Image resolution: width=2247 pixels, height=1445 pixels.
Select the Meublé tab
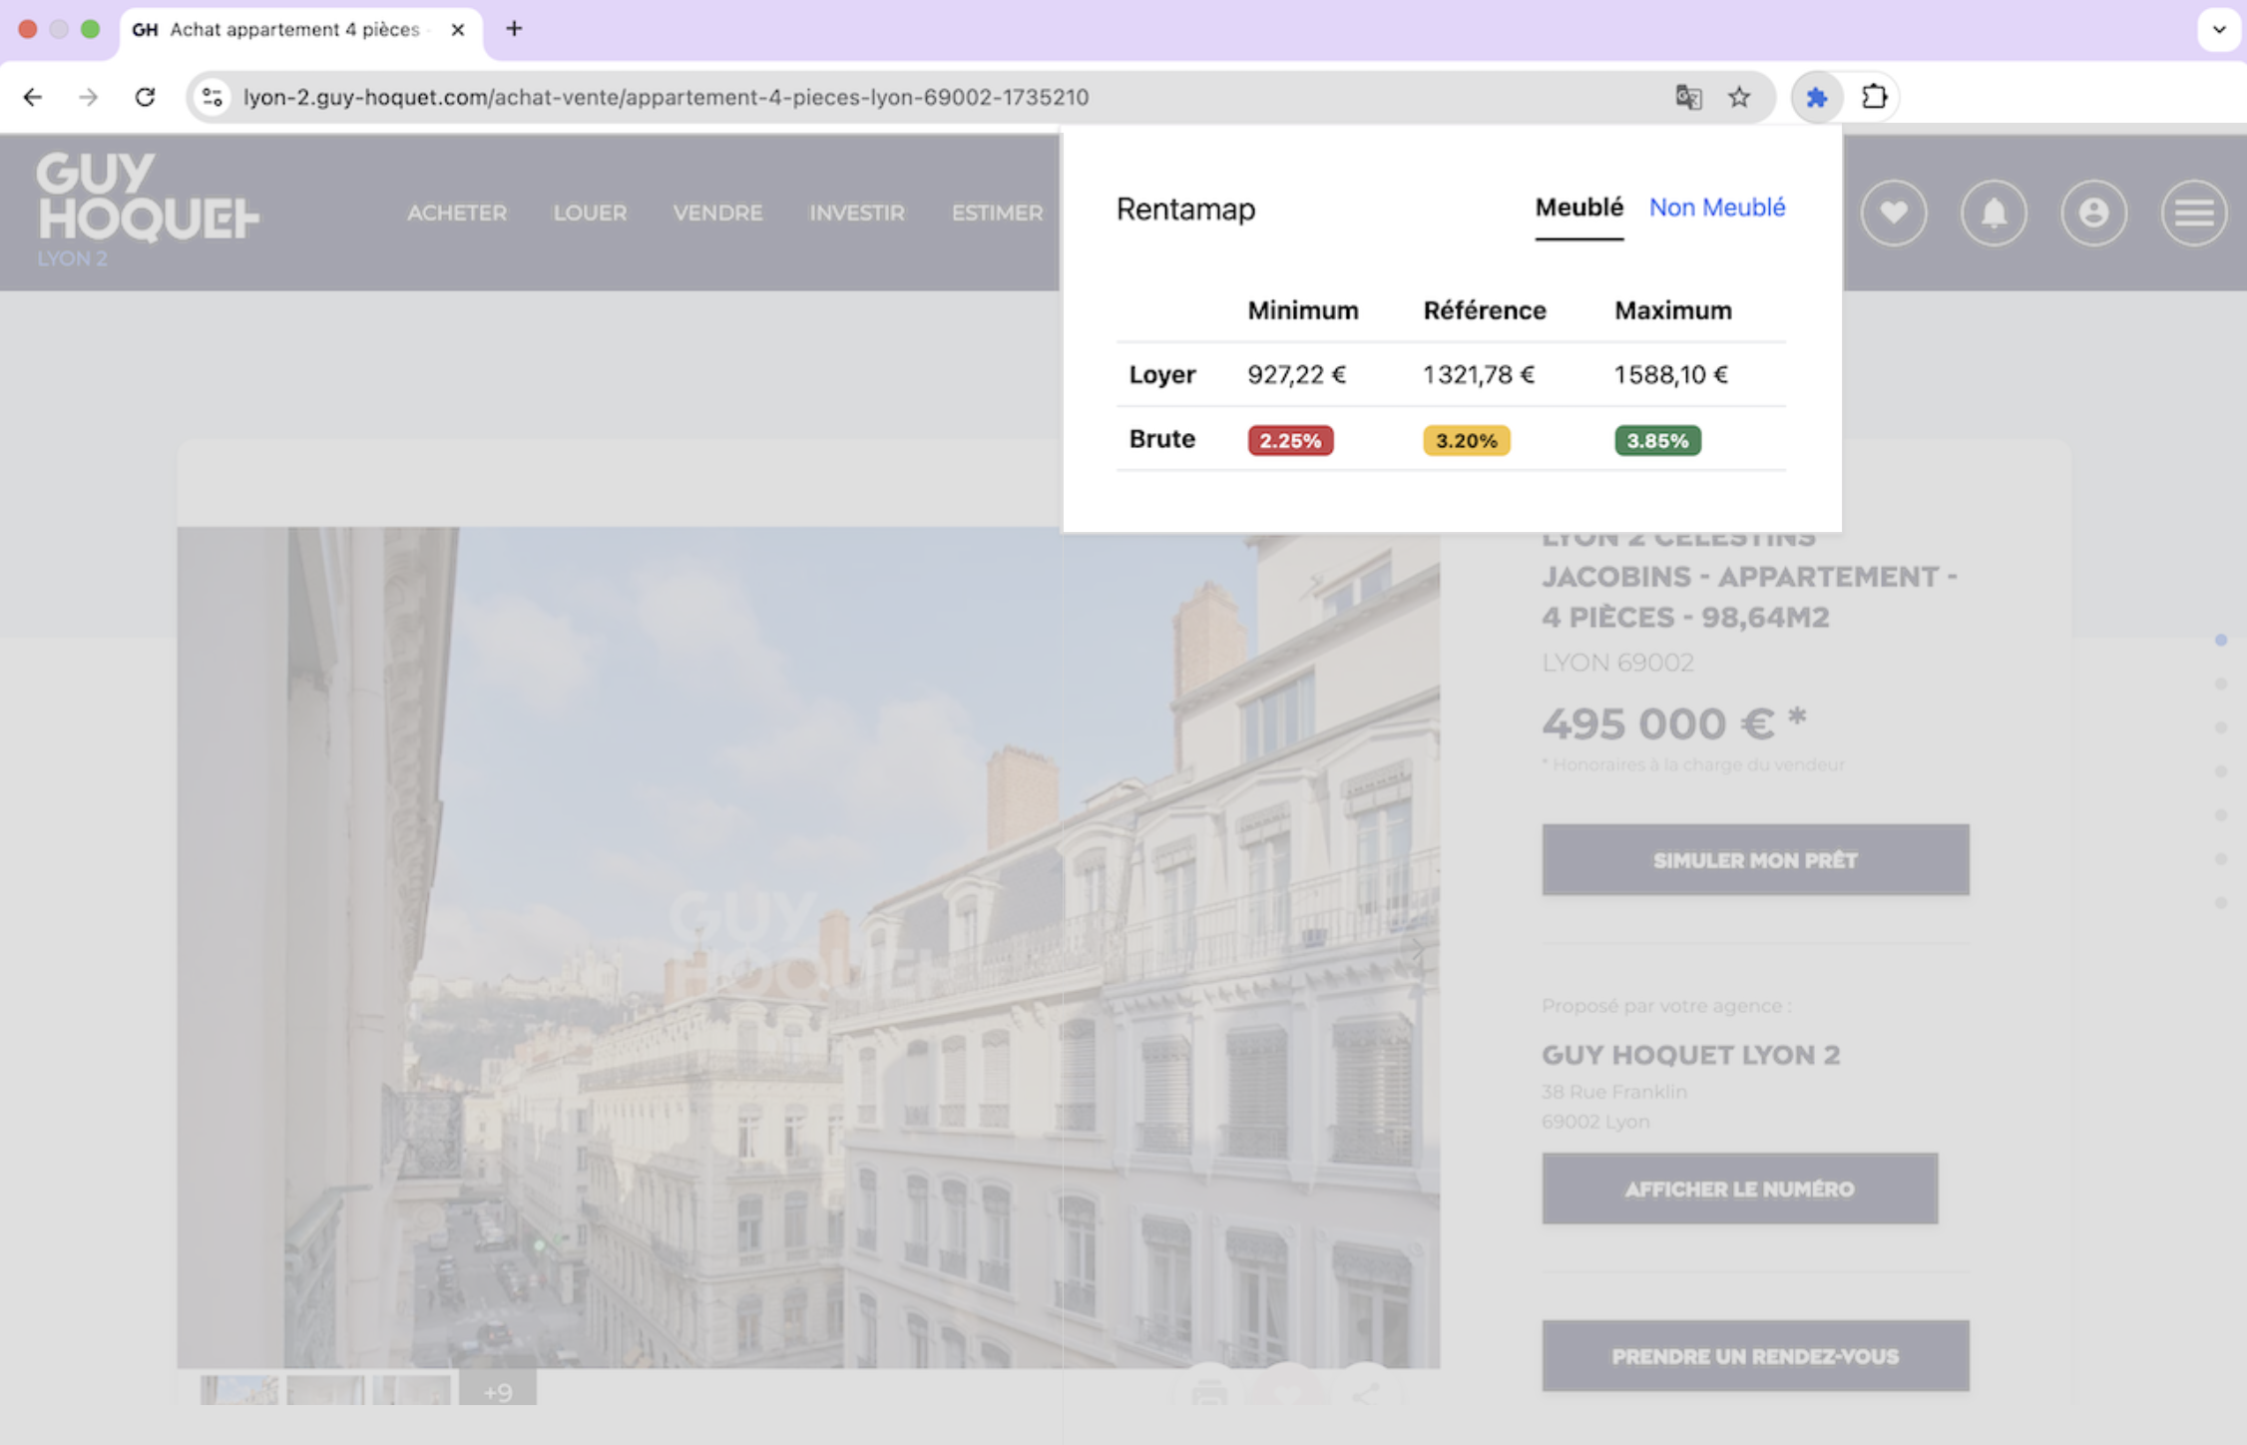click(1578, 208)
